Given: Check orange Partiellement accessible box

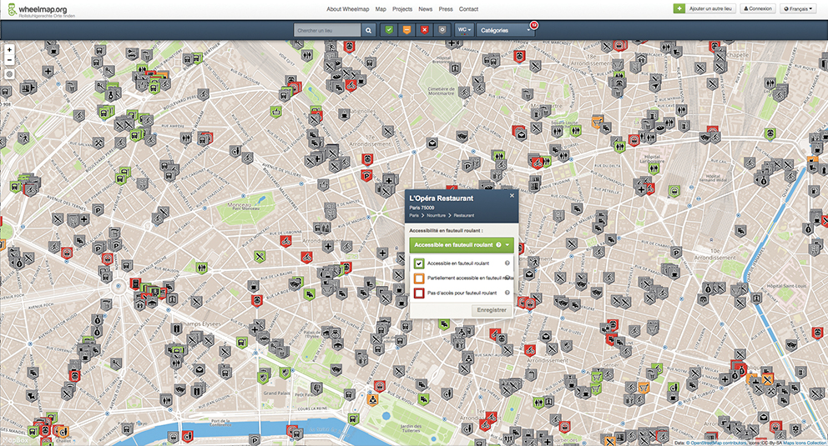Looking at the screenshot, I should pyautogui.click(x=419, y=278).
